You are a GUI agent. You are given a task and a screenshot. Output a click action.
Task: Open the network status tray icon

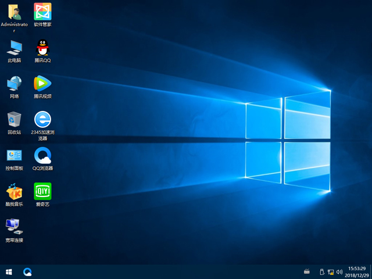pyautogui.click(x=331, y=271)
